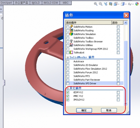The width and height of the screenshot is (140, 128).
Task: Check SolidWorks Utilities startup box
Action: (x=118, y=45)
